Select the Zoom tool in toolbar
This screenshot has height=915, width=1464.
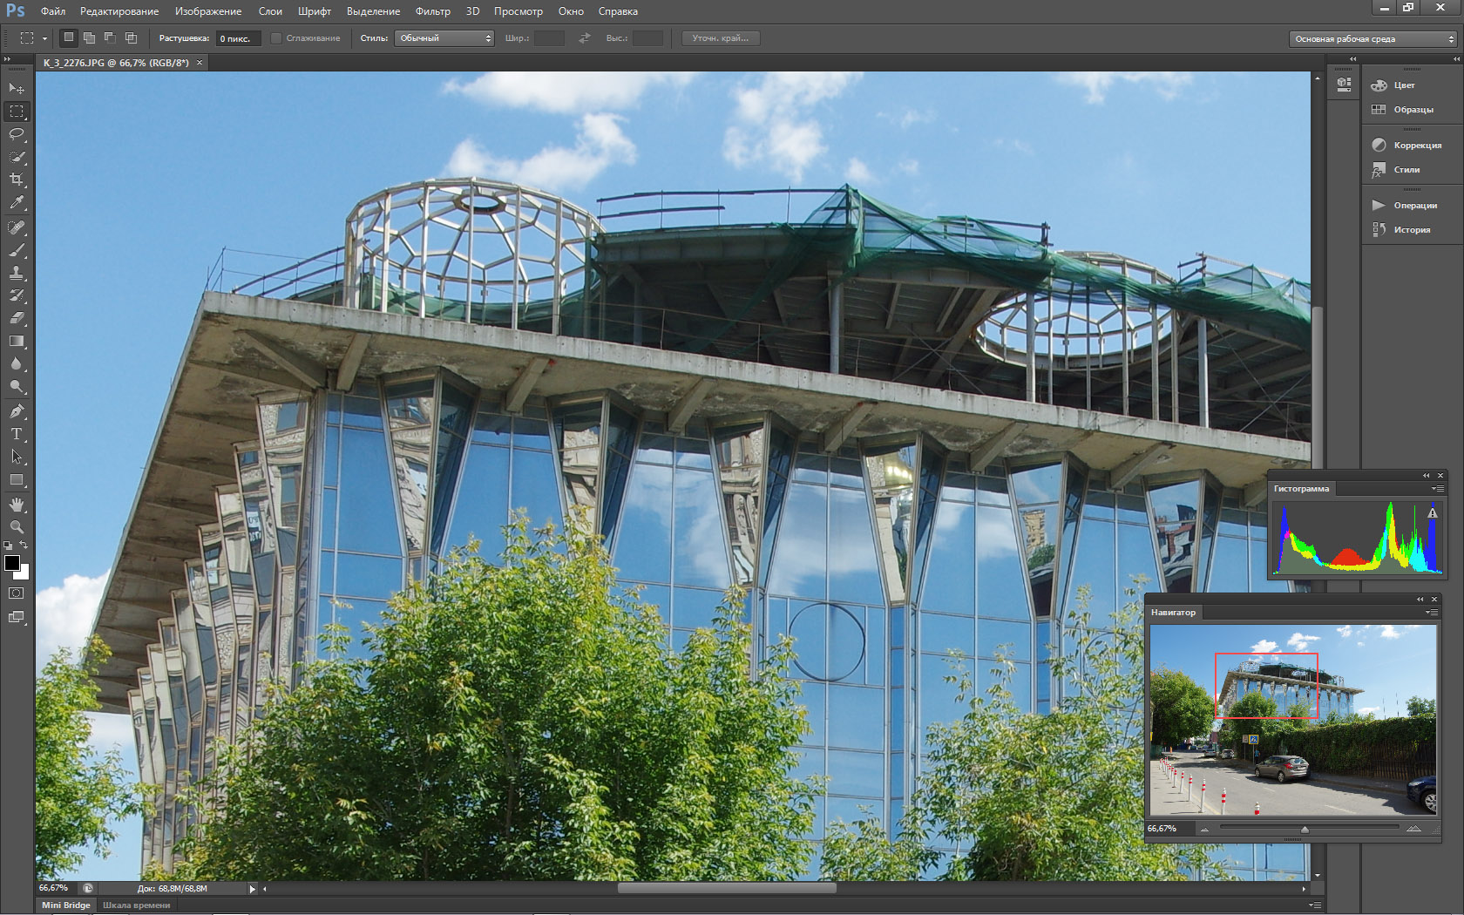pyautogui.click(x=17, y=527)
